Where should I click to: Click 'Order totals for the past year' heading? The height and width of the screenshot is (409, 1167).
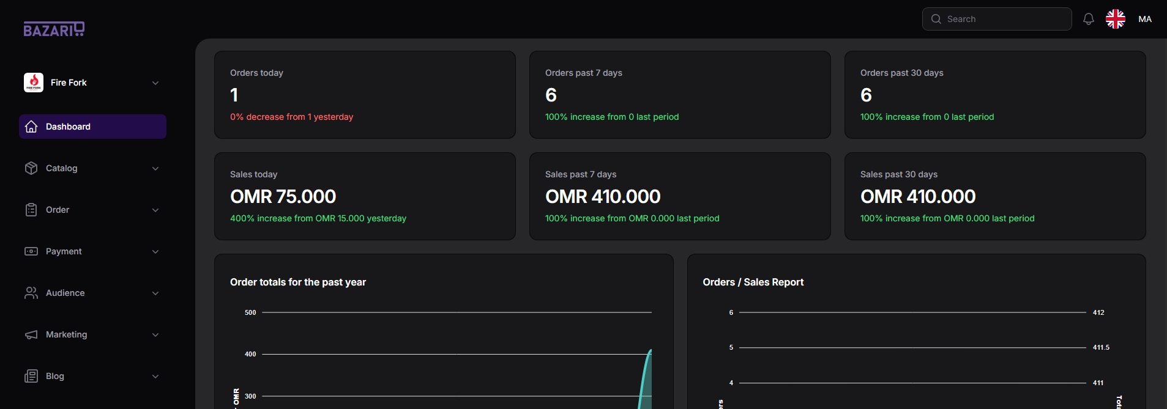point(298,282)
